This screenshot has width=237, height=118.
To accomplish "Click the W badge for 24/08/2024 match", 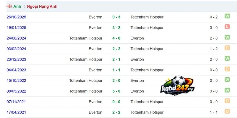I will tap(227, 37).
